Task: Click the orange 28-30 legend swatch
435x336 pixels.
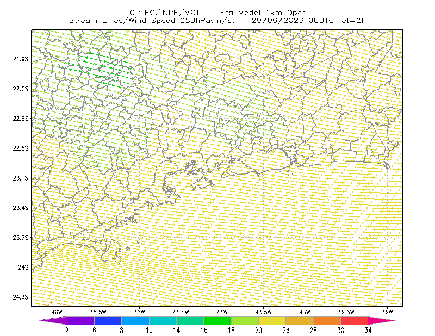Action: 327,320
